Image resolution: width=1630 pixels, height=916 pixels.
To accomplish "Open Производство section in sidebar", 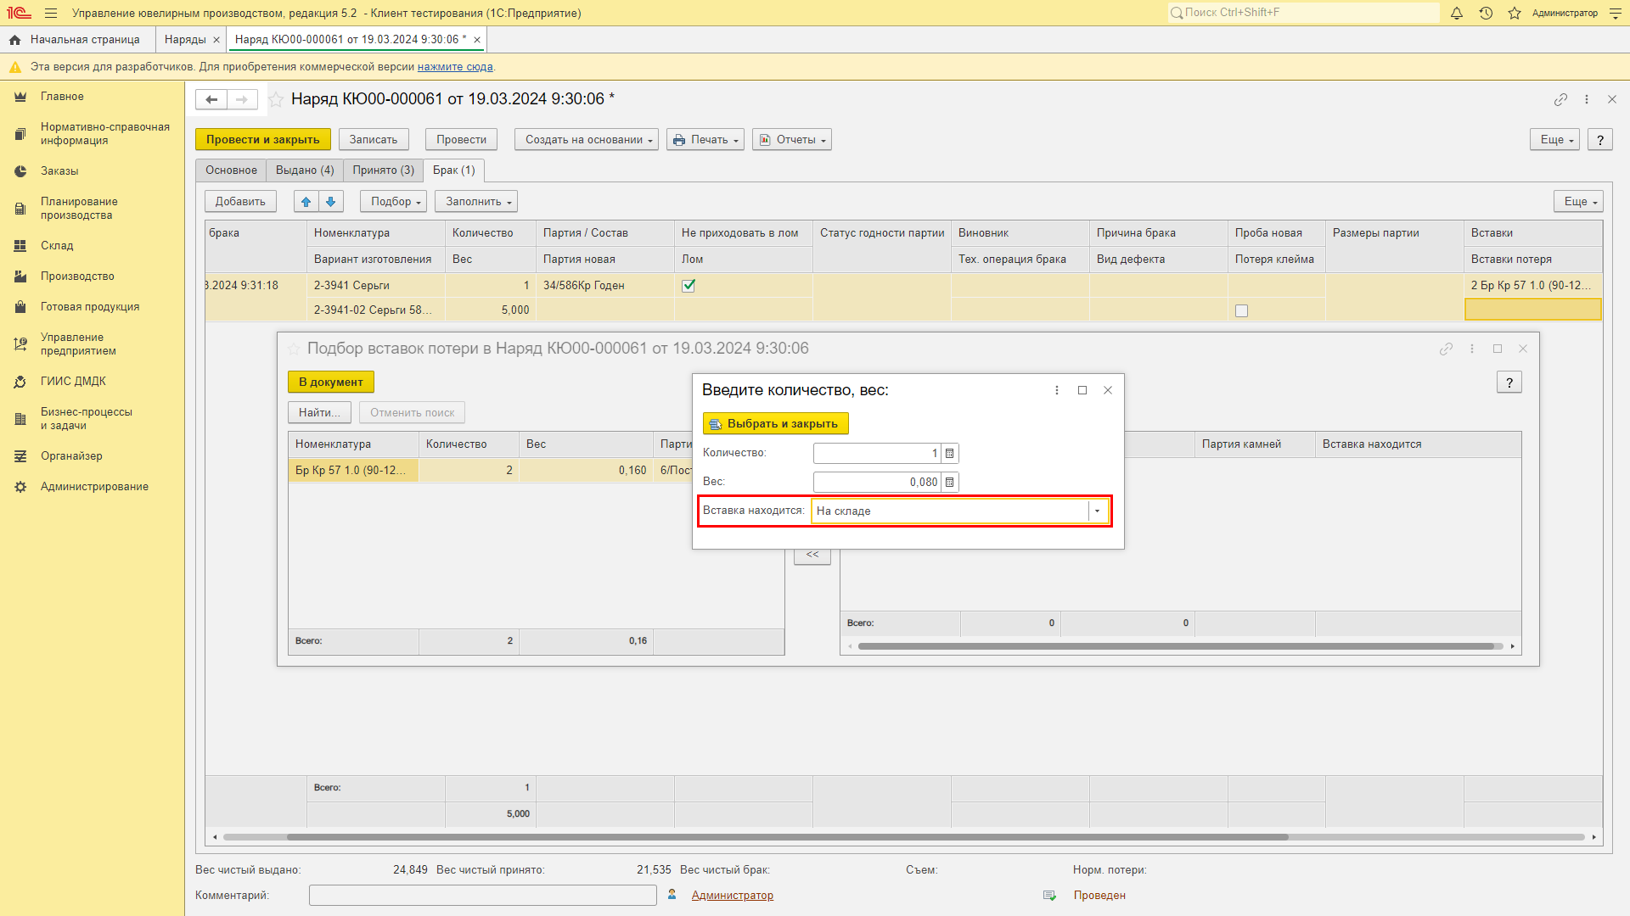I will tap(77, 276).
